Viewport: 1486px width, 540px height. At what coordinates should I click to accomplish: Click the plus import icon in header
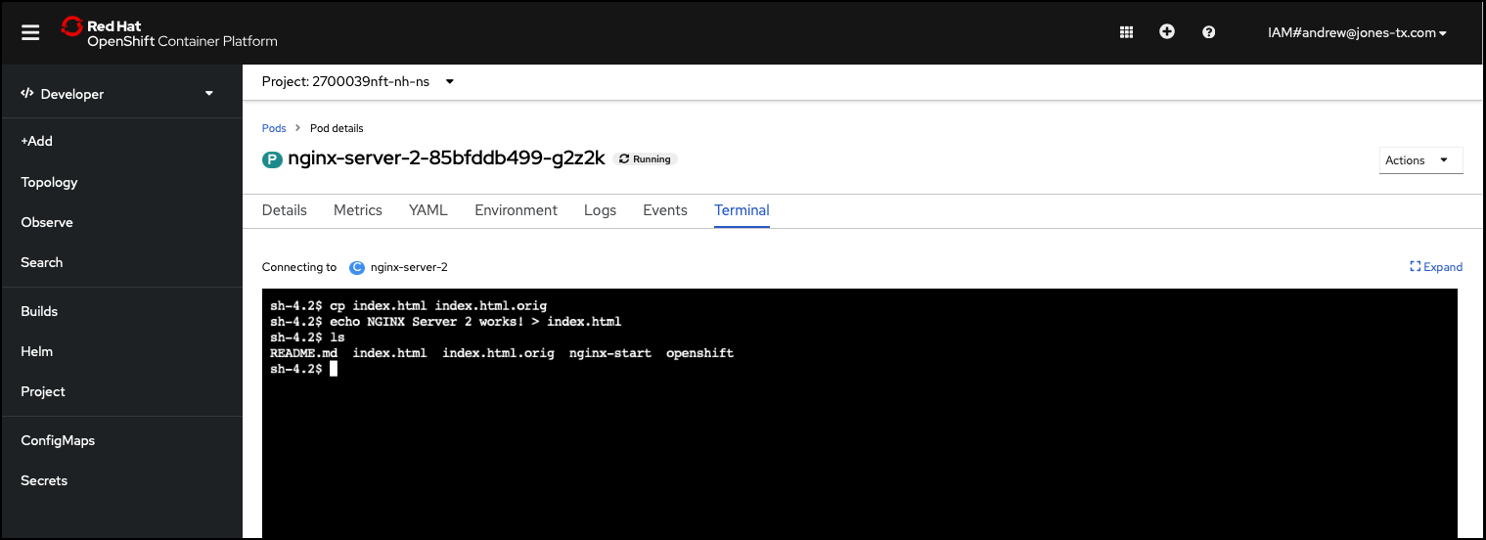(1167, 32)
